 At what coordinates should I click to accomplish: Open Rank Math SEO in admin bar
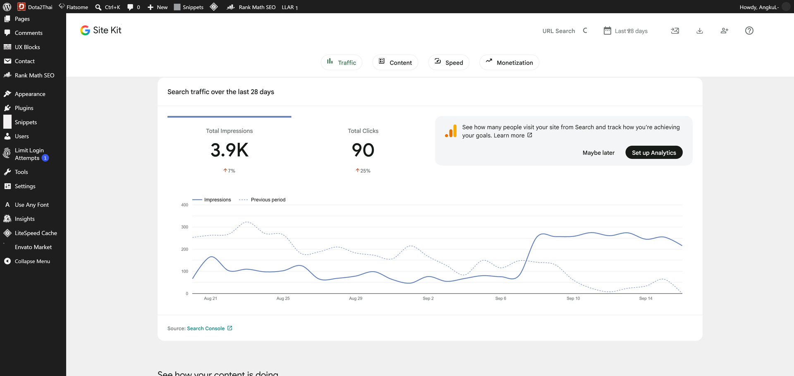(251, 7)
